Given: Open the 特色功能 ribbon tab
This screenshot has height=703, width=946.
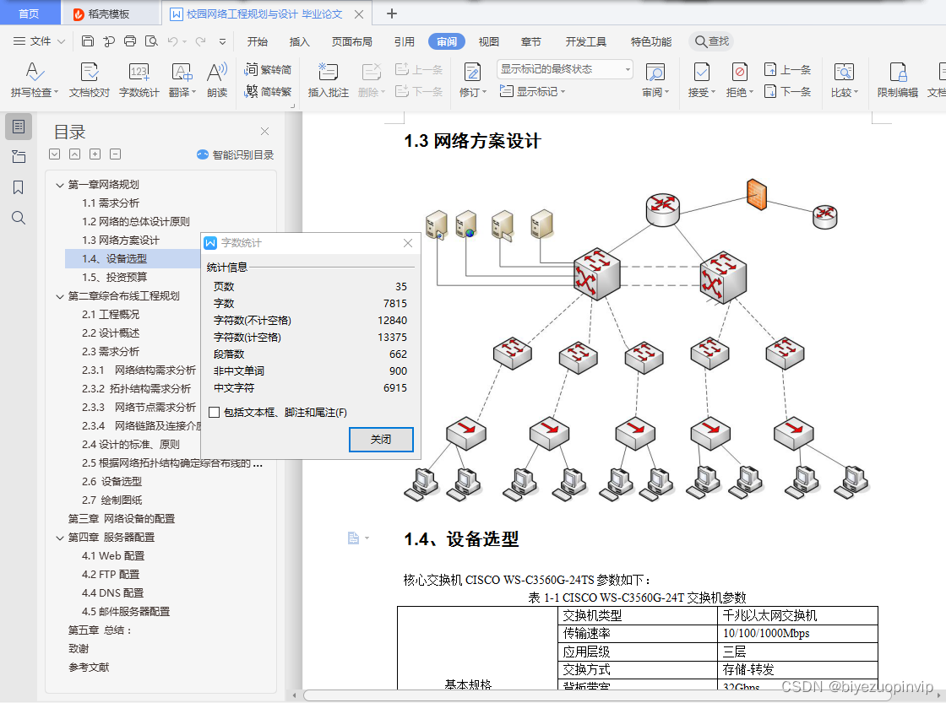Looking at the screenshot, I should pyautogui.click(x=651, y=41).
